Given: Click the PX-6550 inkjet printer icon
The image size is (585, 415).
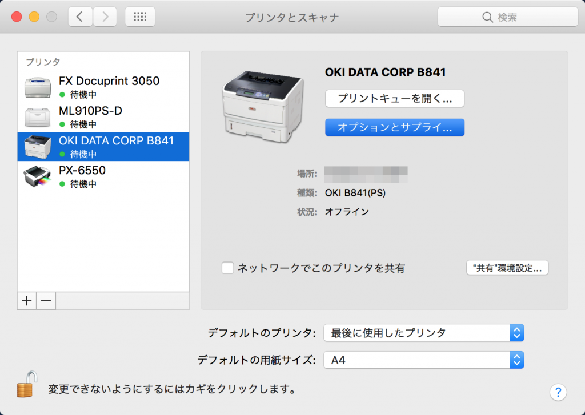Looking at the screenshot, I should [x=38, y=176].
